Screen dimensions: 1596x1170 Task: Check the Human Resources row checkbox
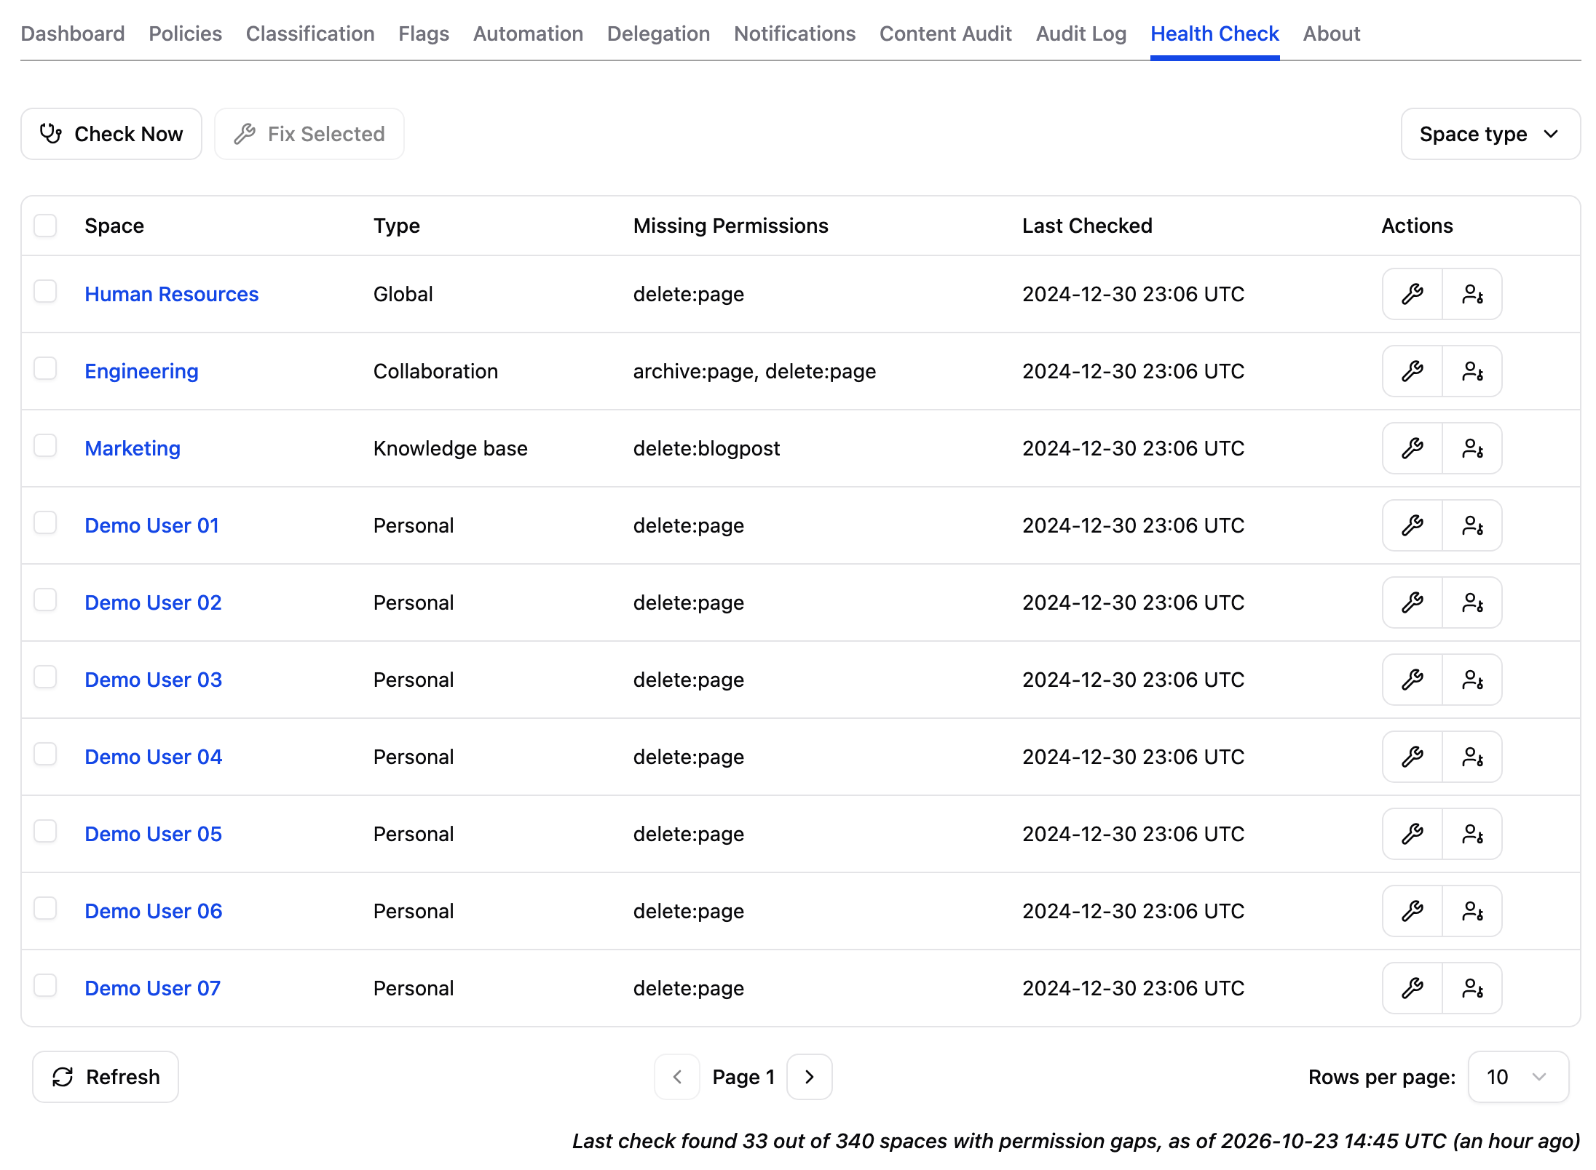[45, 291]
